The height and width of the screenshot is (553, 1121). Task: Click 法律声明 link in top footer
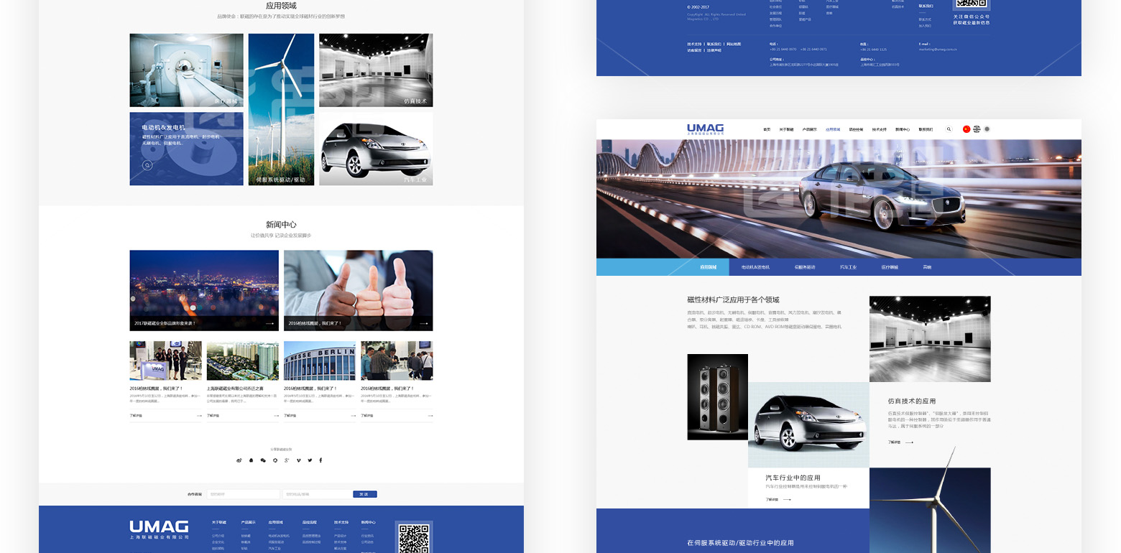coord(714,50)
